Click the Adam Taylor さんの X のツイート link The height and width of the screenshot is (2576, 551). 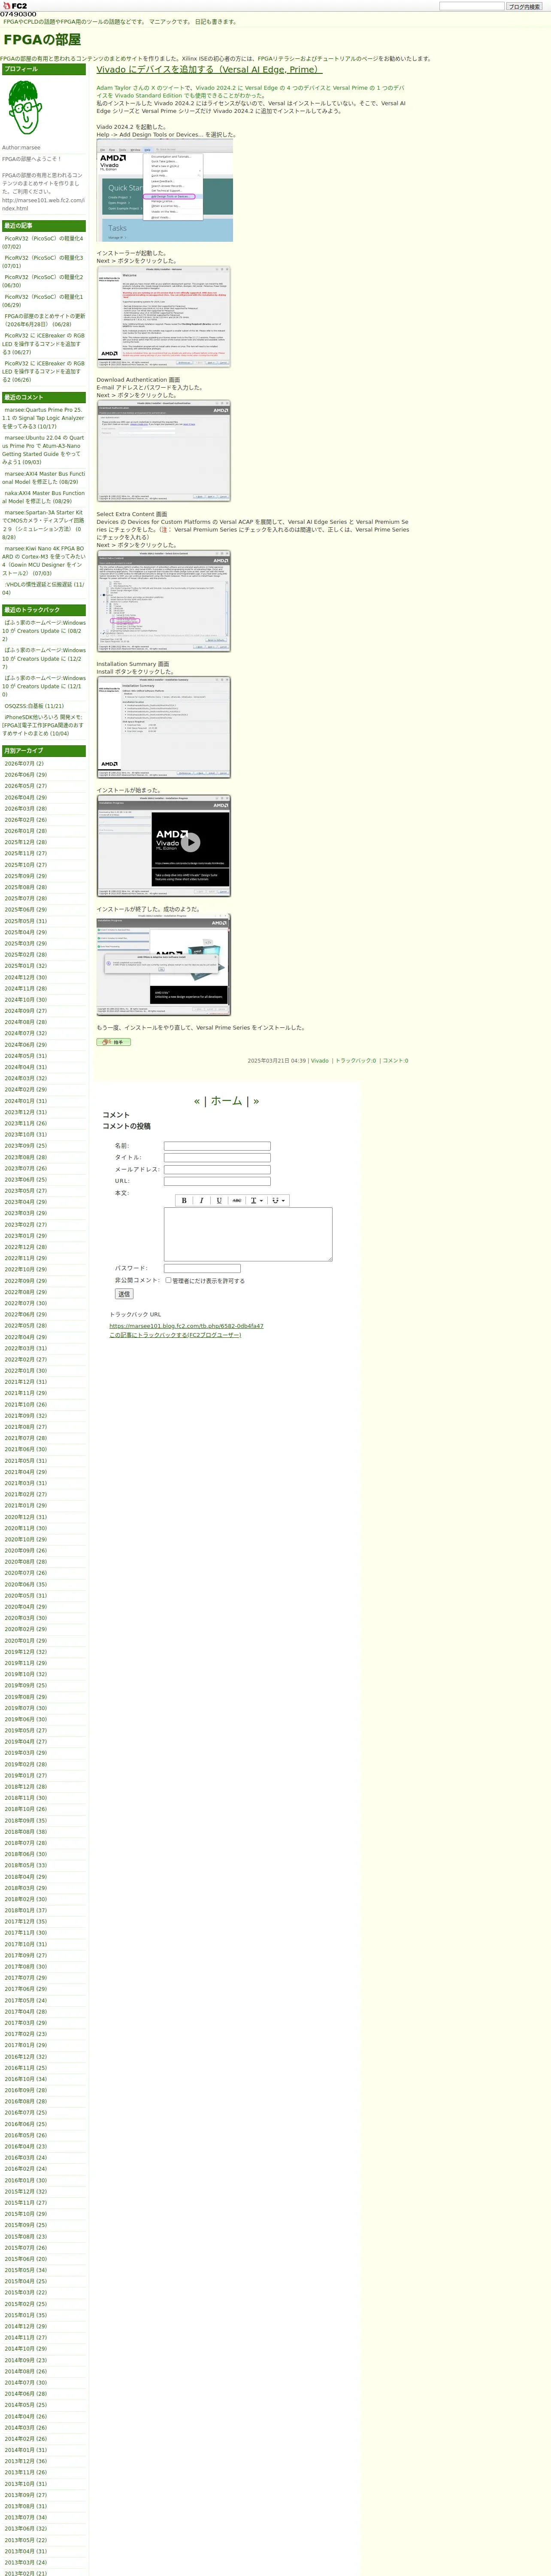pos(142,88)
